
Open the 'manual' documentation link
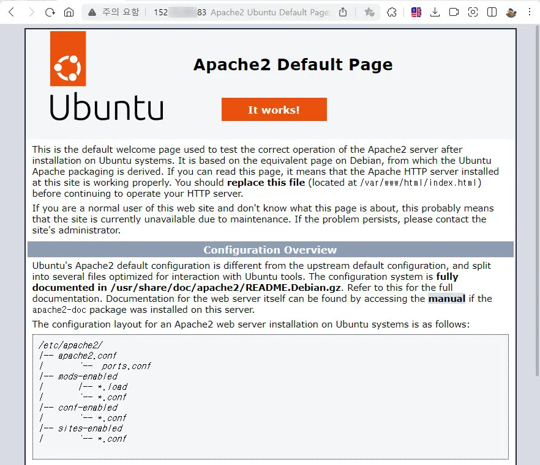click(x=446, y=299)
